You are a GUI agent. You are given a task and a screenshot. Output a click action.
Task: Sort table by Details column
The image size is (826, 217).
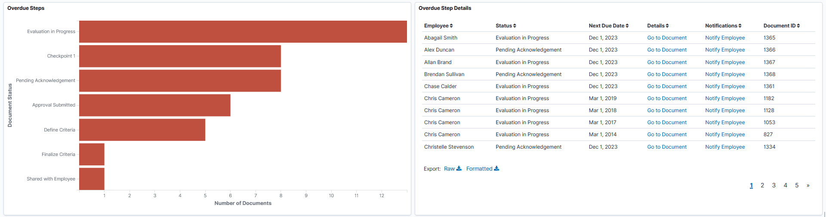tap(658, 26)
